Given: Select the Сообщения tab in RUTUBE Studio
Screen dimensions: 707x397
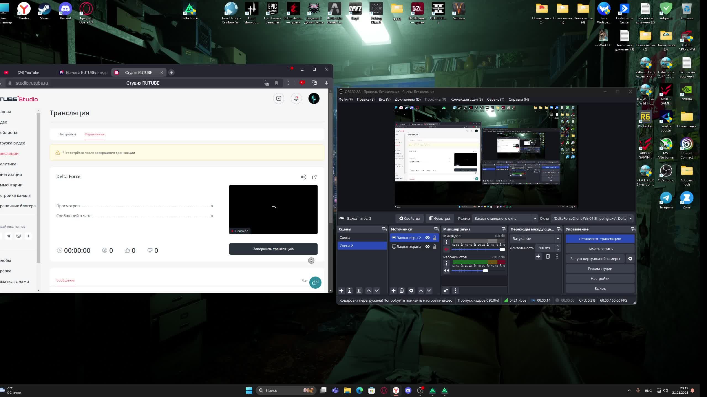Looking at the screenshot, I should click(x=66, y=280).
